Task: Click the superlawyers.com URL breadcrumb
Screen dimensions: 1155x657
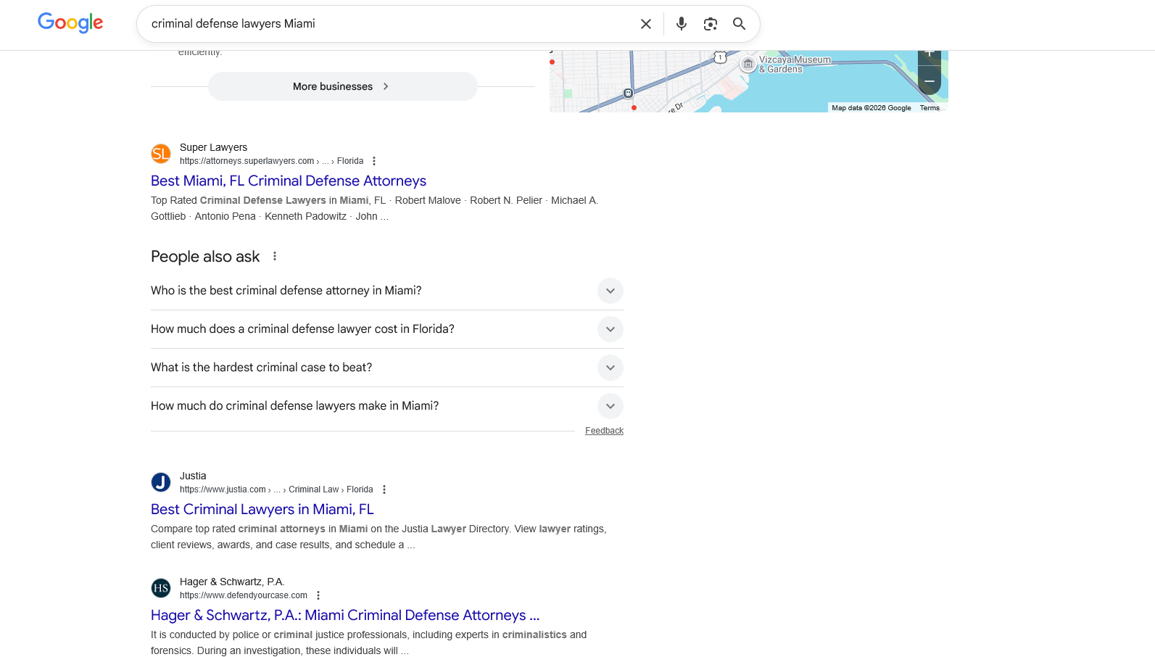Action: (x=271, y=161)
